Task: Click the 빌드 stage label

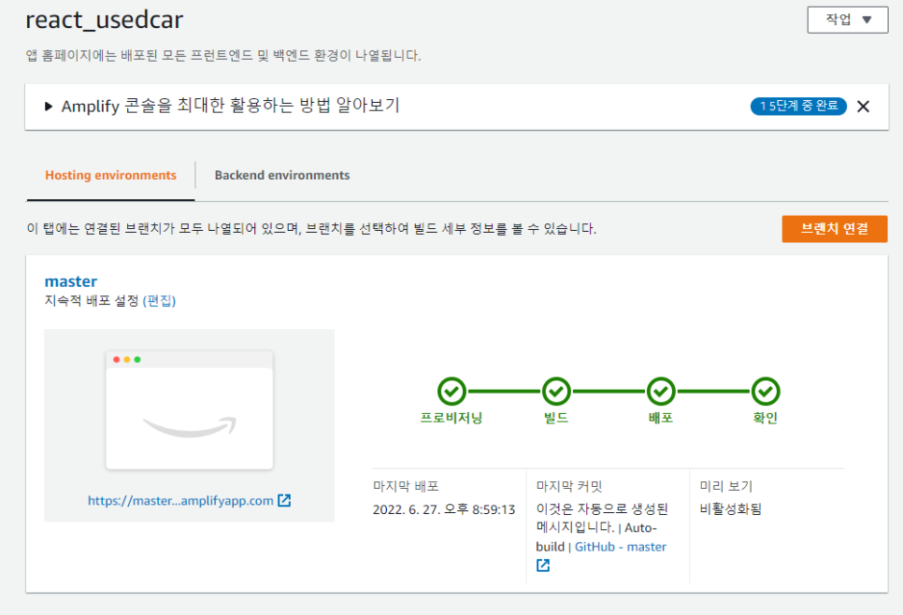Action: click(x=556, y=418)
